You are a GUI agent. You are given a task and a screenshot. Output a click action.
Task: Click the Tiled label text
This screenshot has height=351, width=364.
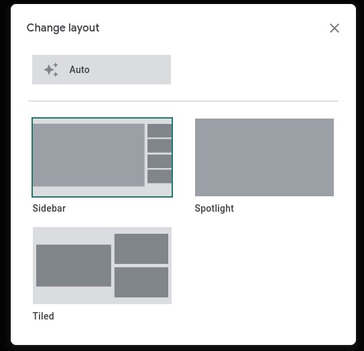click(x=43, y=316)
